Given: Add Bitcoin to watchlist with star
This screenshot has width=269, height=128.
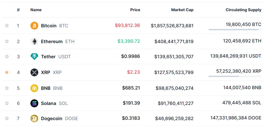Looking at the screenshot, I should 7,26.
